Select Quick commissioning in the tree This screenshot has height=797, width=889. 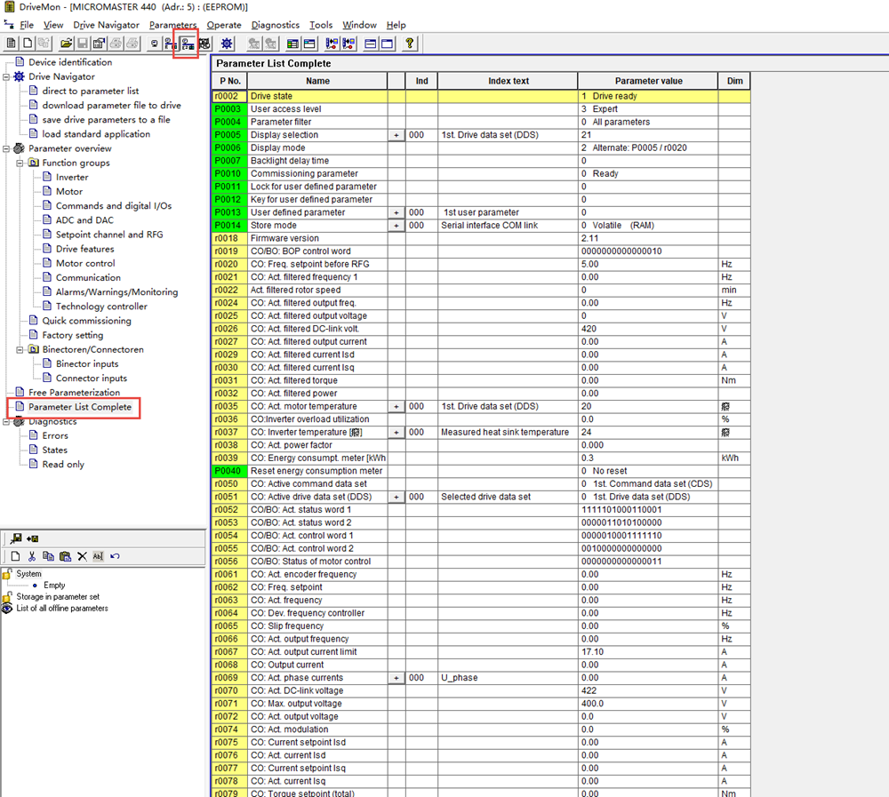(86, 321)
